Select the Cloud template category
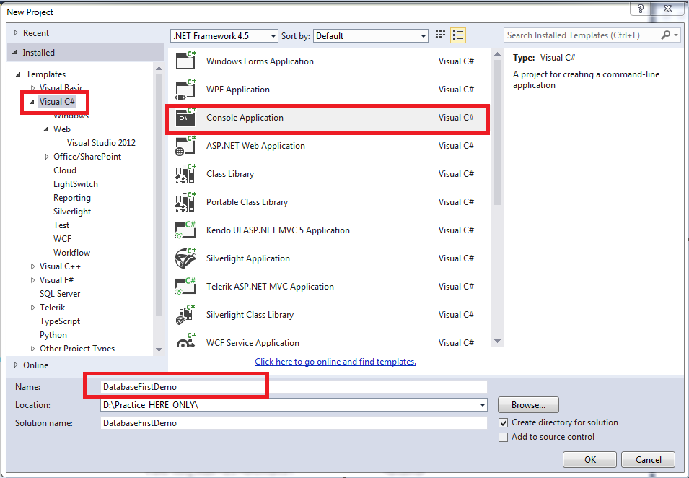Screen dimensions: 689x478 pyautogui.click(x=65, y=170)
